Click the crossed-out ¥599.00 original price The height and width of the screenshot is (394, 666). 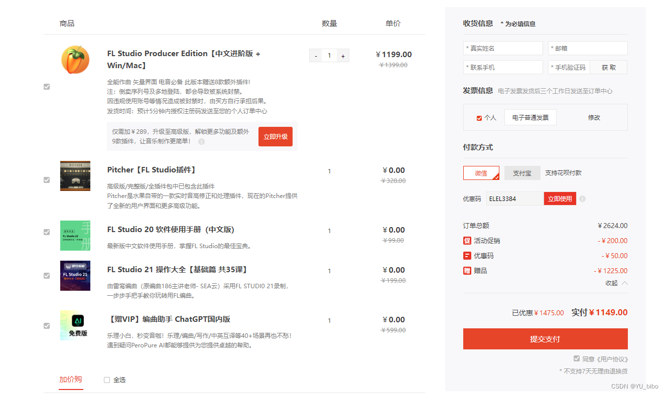[x=393, y=330]
